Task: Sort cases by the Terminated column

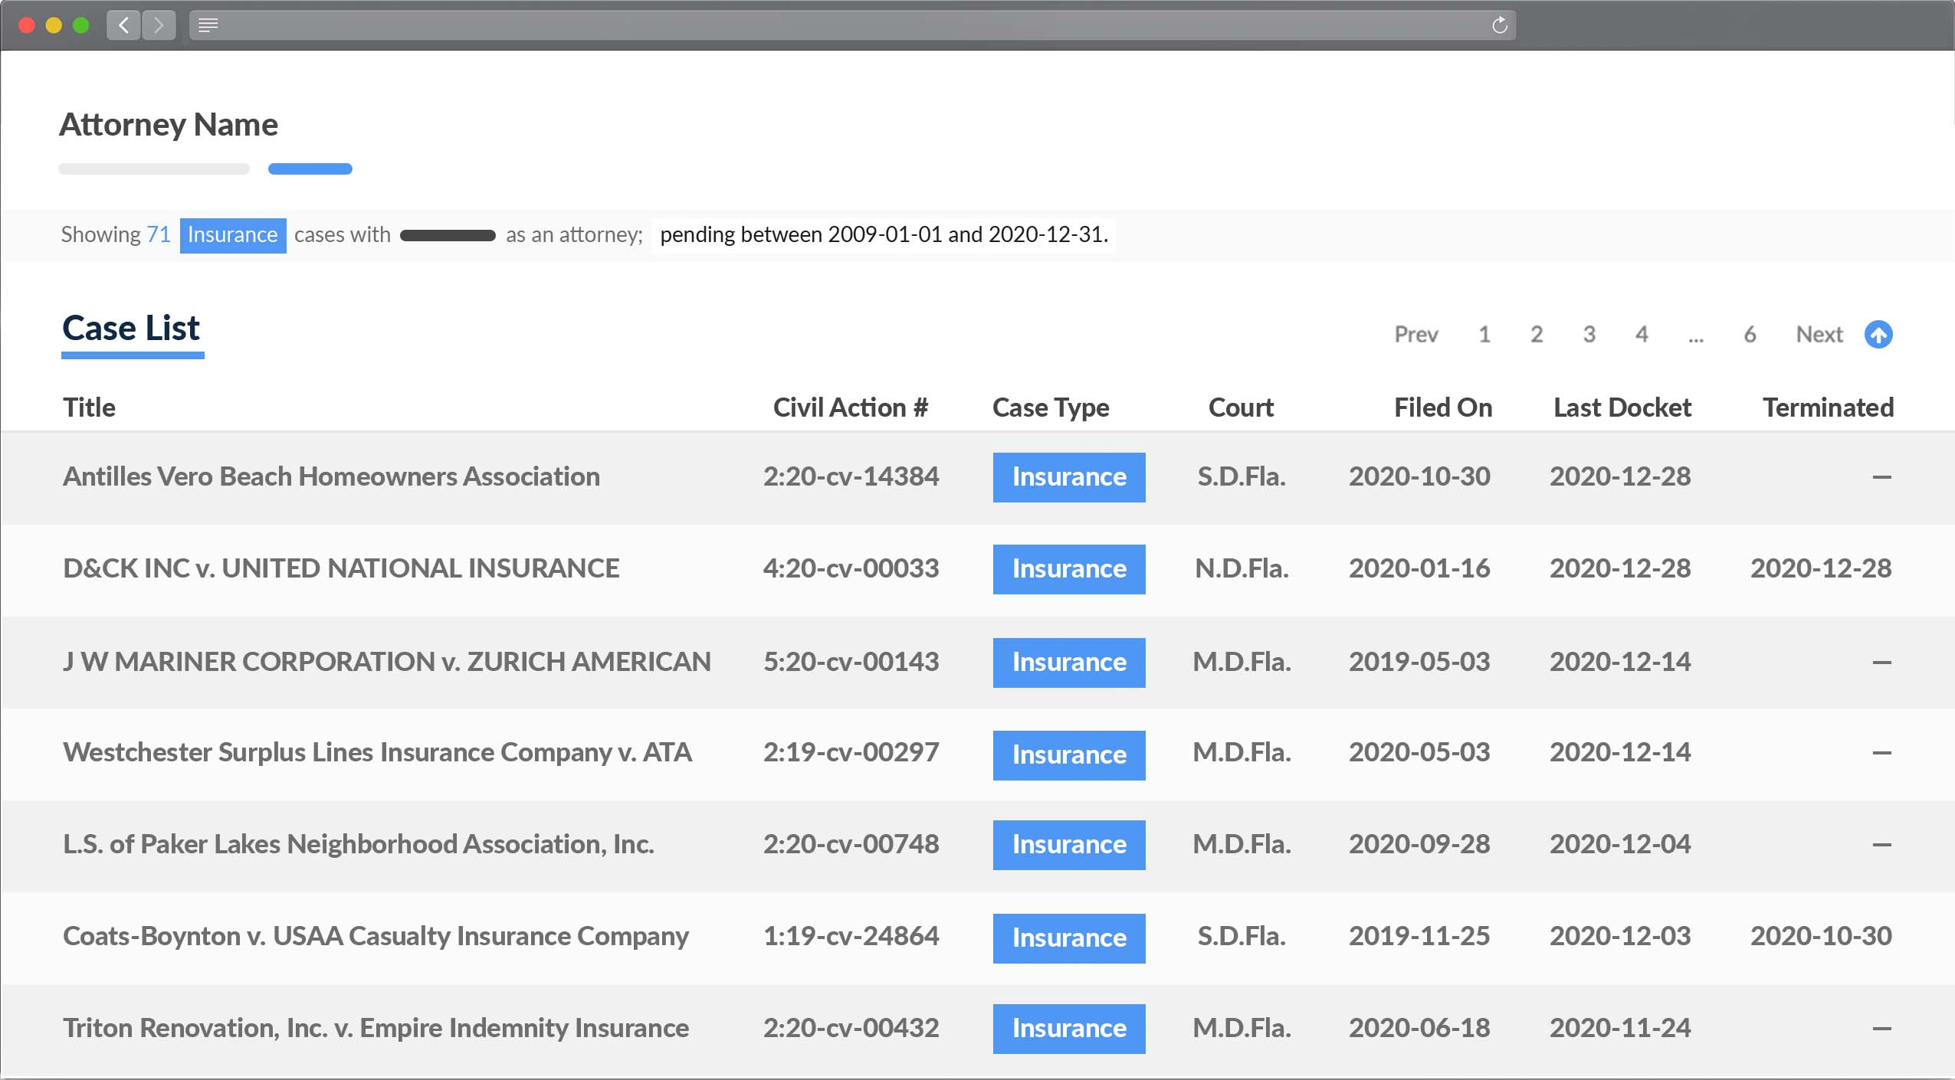Action: (1828, 407)
